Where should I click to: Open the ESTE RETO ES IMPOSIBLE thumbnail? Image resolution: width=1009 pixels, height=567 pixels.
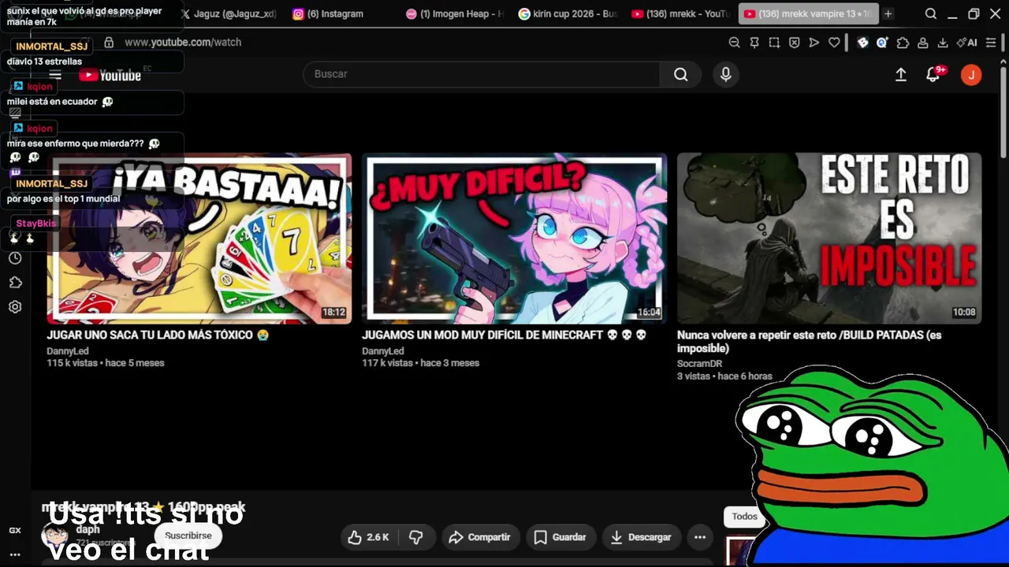[829, 239]
